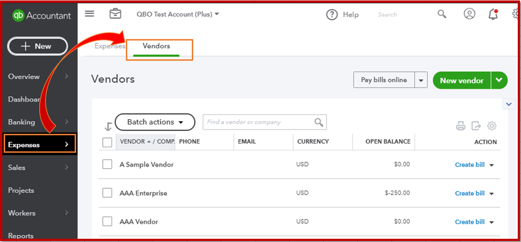Open the New vendor dropdown arrow
The width and height of the screenshot is (521, 242).
(500, 80)
